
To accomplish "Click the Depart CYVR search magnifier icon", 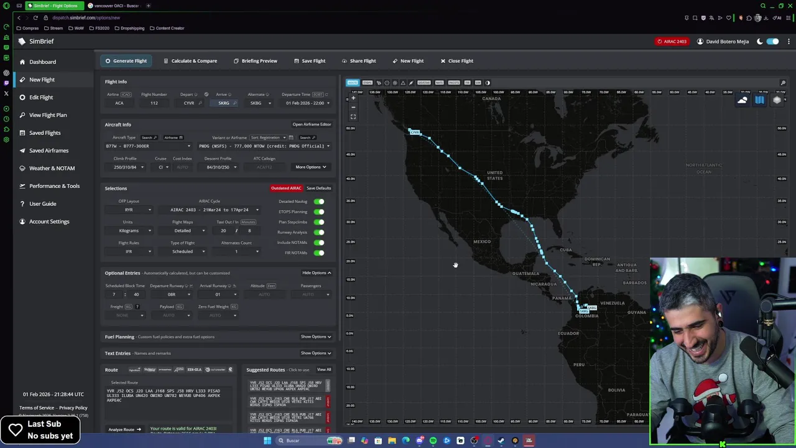I will click(200, 103).
